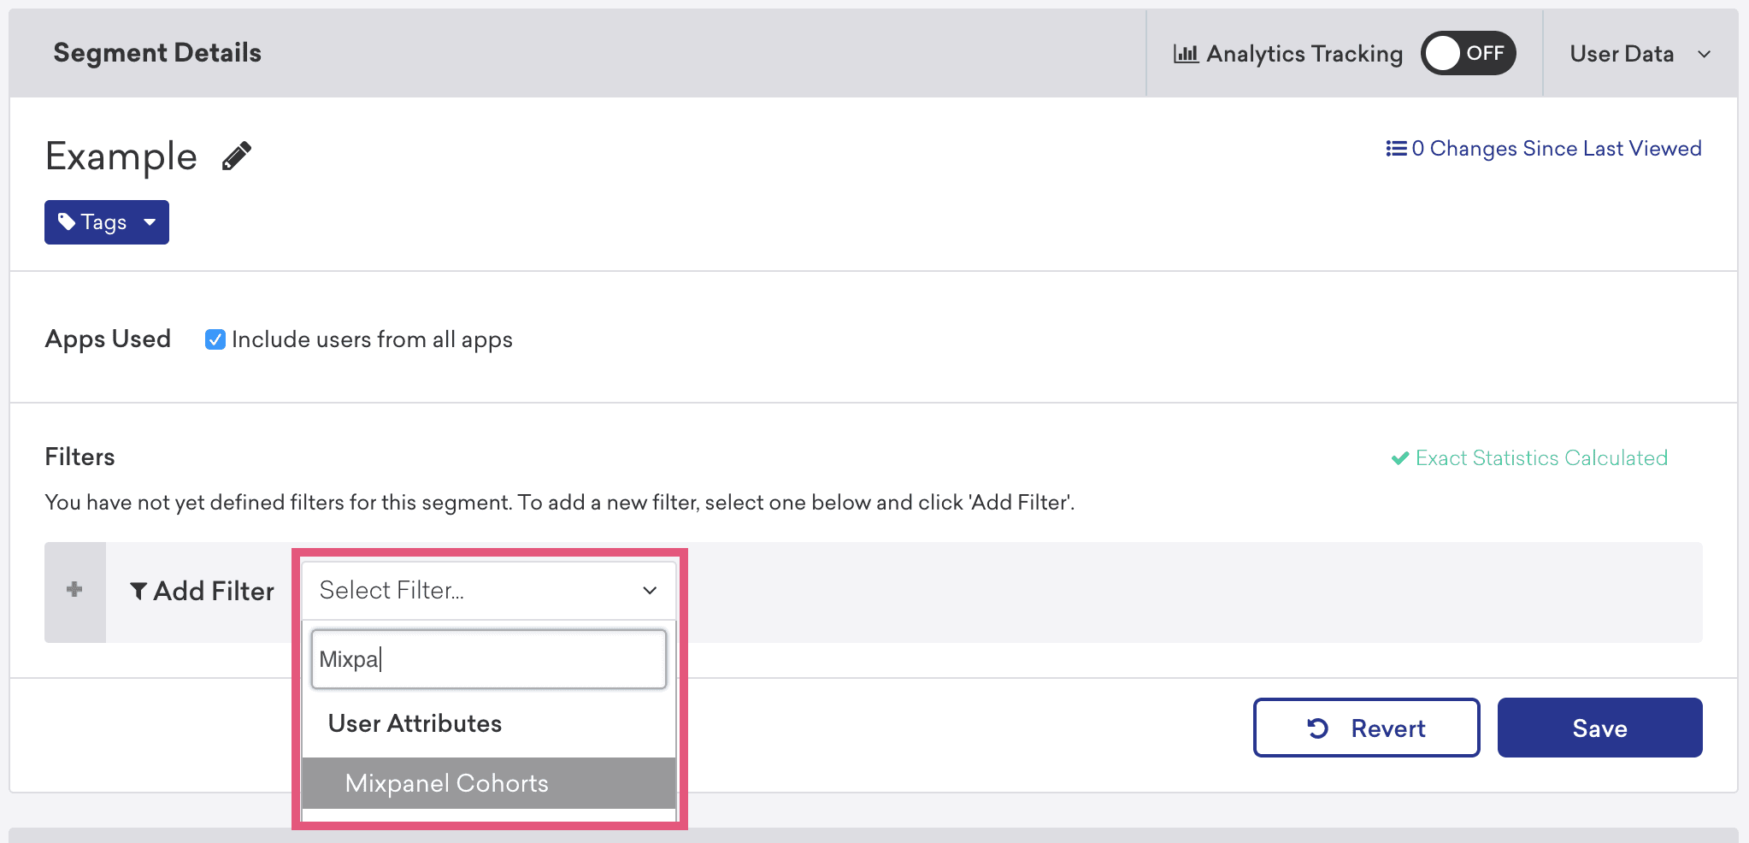This screenshot has height=843, width=1749.
Task: Click the tag icon on Tags button
Action: [67, 222]
